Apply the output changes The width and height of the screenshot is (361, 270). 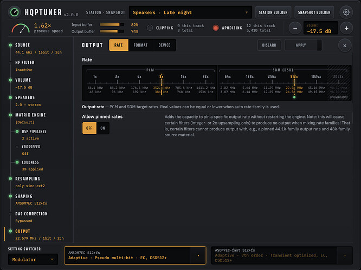point(303,45)
